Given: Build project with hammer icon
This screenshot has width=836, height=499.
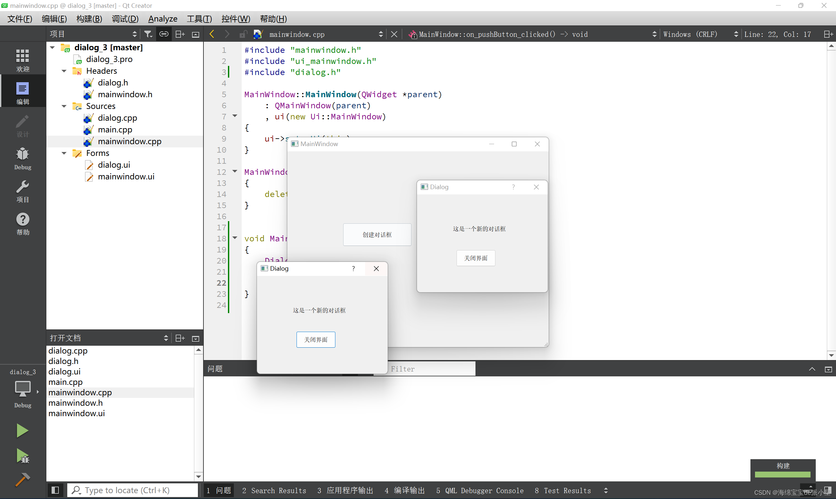Looking at the screenshot, I should click(22, 479).
